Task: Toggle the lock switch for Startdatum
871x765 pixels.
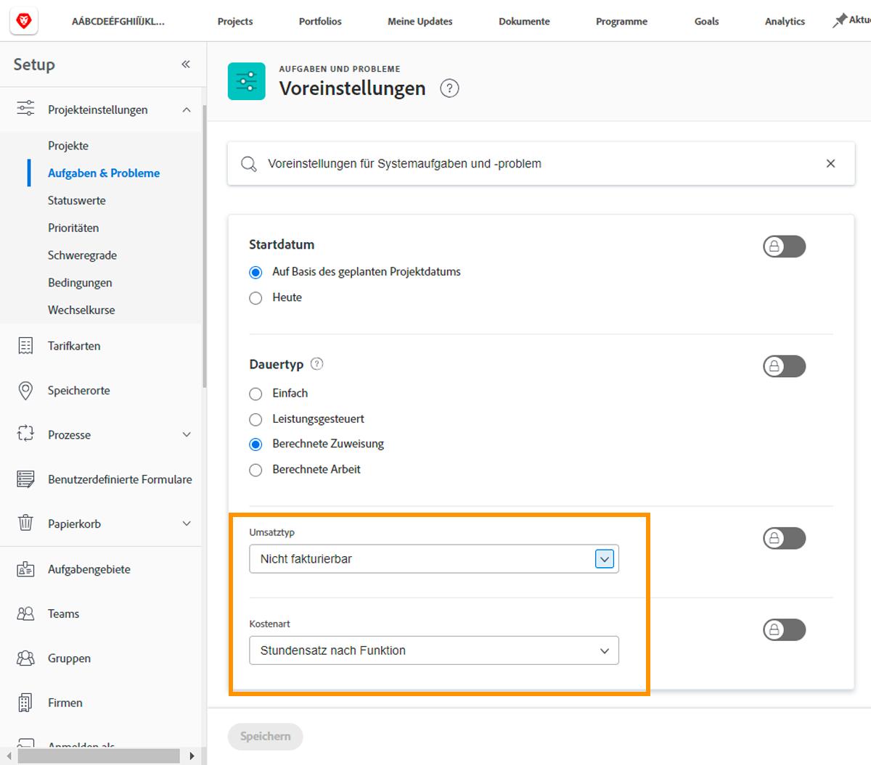Action: (784, 247)
